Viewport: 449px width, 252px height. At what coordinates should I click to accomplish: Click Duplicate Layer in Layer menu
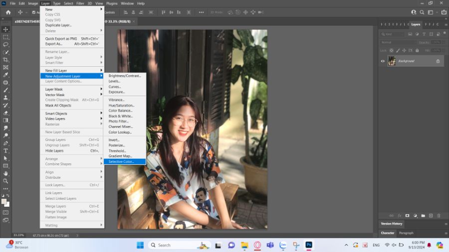pyautogui.click(x=72, y=25)
